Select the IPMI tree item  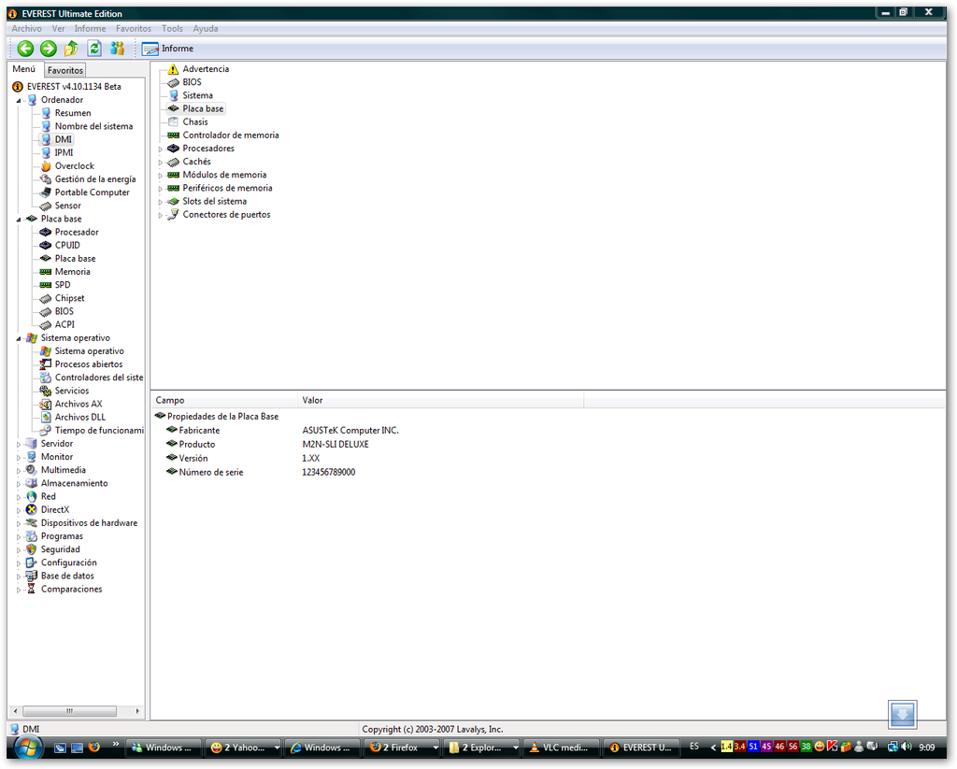pos(64,152)
